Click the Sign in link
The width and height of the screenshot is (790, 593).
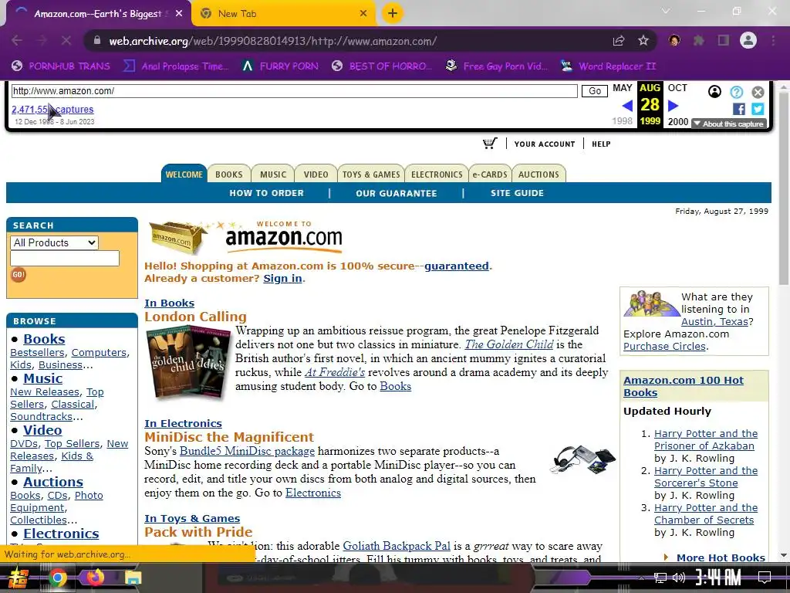(282, 278)
